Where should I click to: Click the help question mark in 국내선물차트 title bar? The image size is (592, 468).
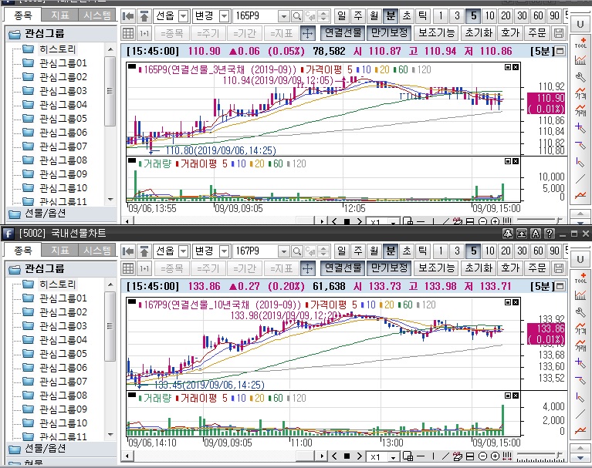549,234
